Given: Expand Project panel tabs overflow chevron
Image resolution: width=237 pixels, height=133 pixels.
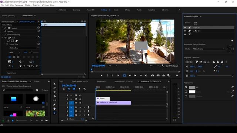Looking at the screenshot, I should pyautogui.click(x=49, y=81).
